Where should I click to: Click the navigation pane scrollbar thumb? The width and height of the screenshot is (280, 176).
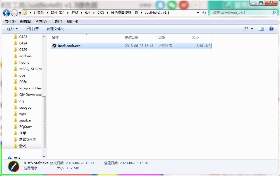[44, 122]
